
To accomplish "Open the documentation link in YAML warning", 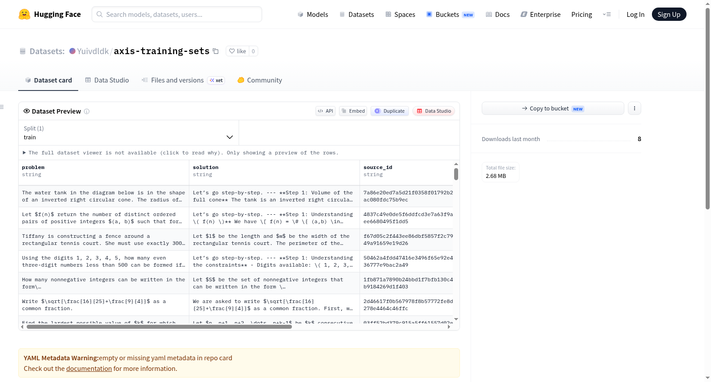I will point(89,369).
